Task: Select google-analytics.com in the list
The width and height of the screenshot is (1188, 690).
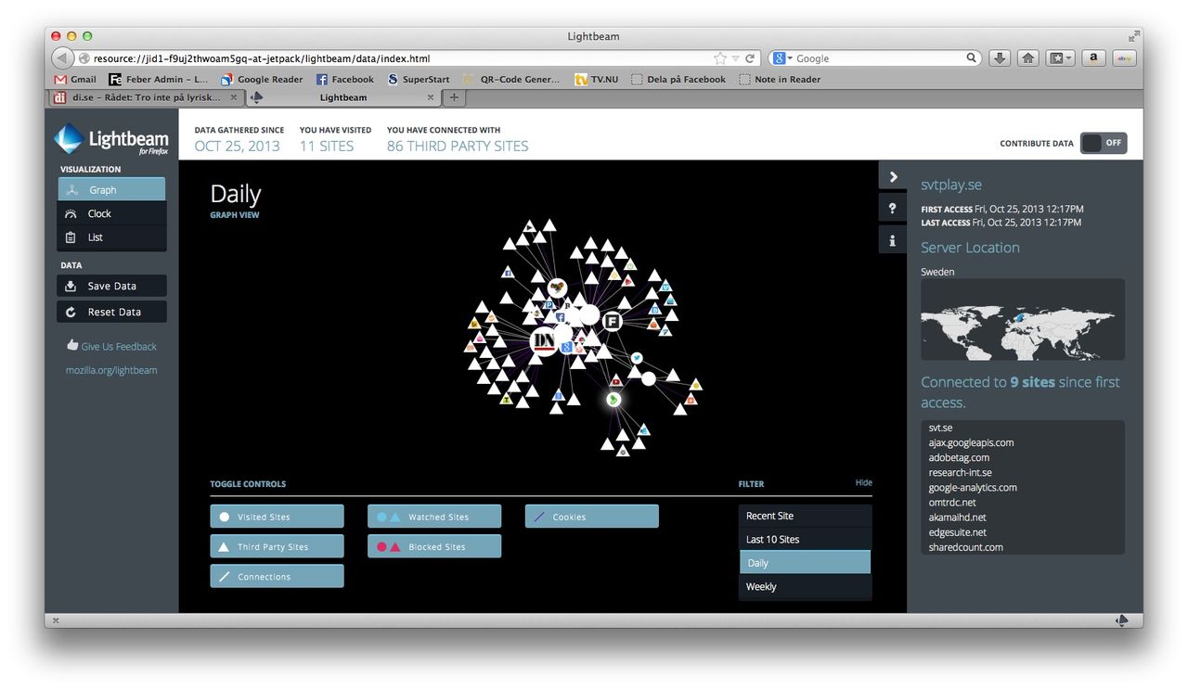Action: tap(973, 487)
